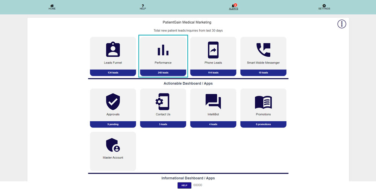Click the 9 pending bar
The width and height of the screenshot is (376, 189).
coord(113,124)
